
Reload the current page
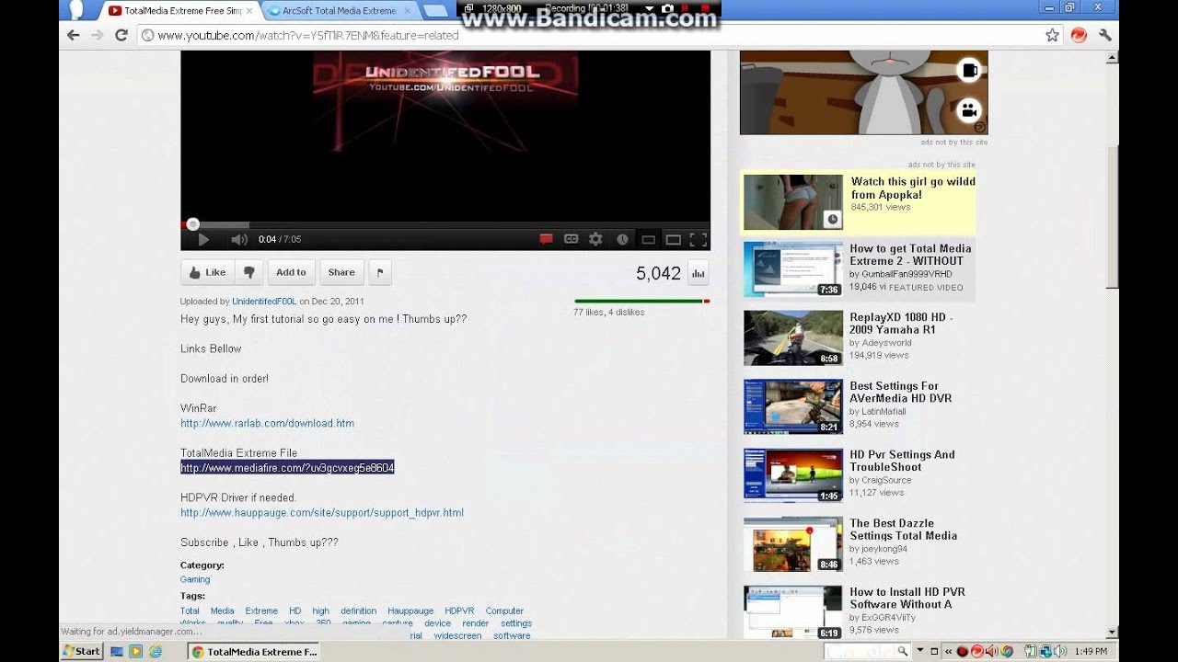pyautogui.click(x=121, y=35)
